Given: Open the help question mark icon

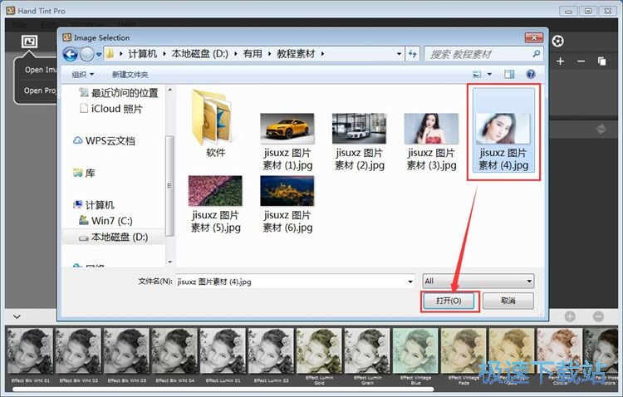Looking at the screenshot, I should point(531,74).
